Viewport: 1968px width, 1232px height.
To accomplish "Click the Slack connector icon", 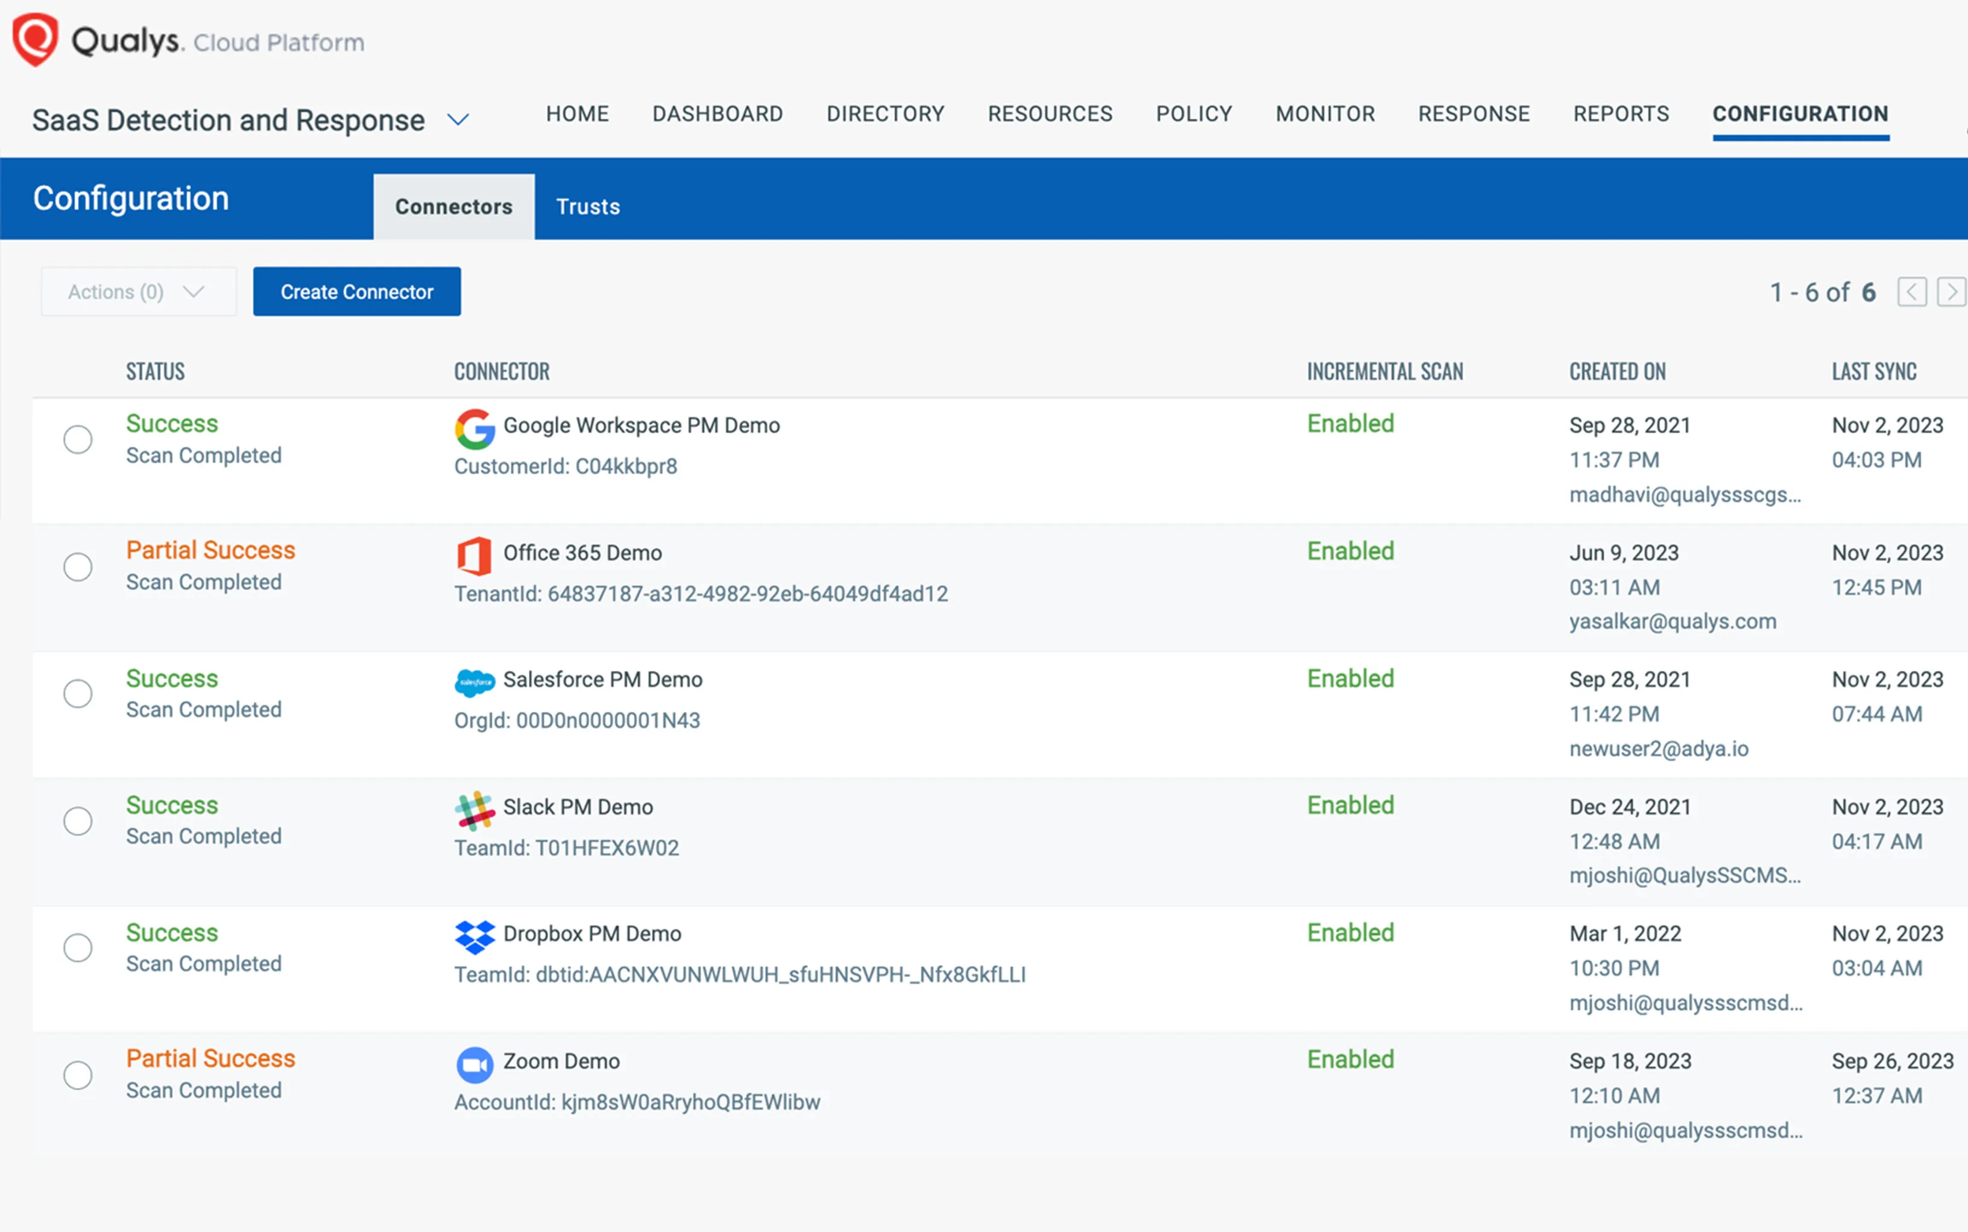I will tap(475, 810).
